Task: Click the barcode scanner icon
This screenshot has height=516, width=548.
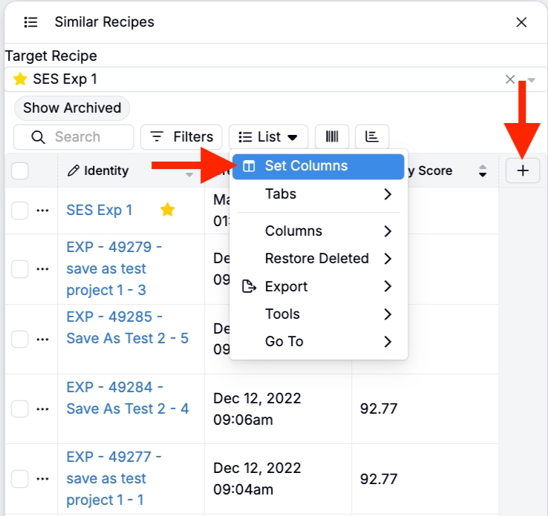Action: click(332, 137)
